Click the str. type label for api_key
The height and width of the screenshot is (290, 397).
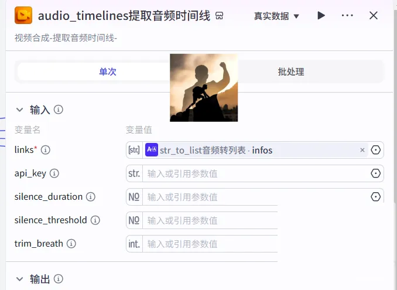click(134, 173)
